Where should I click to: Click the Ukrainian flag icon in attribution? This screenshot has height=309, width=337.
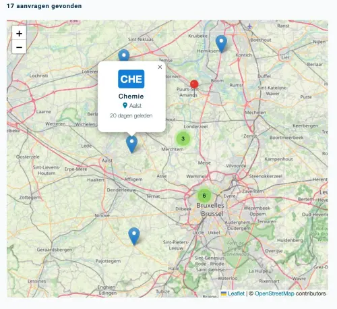pos(224,293)
